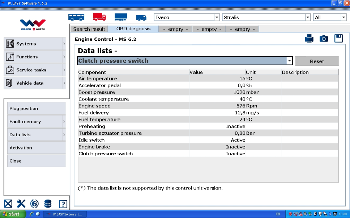This screenshot has height=218, width=350.
Task: Select the Idle switch row
Action: coord(208,140)
